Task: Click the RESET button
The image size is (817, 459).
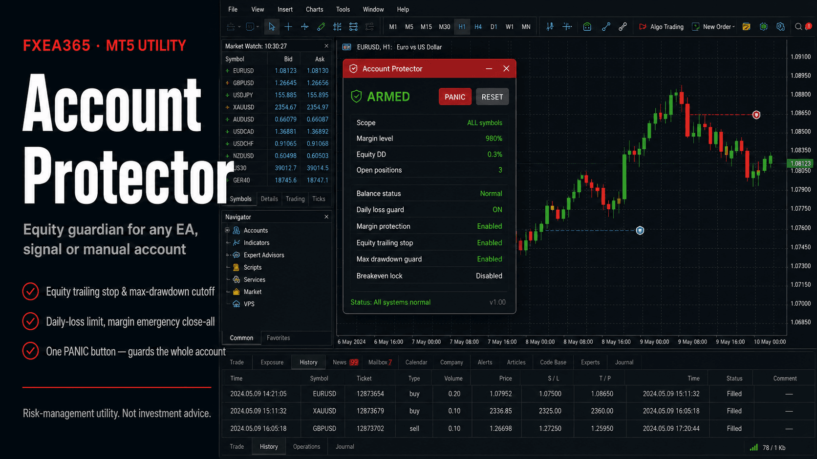Action: click(493, 97)
